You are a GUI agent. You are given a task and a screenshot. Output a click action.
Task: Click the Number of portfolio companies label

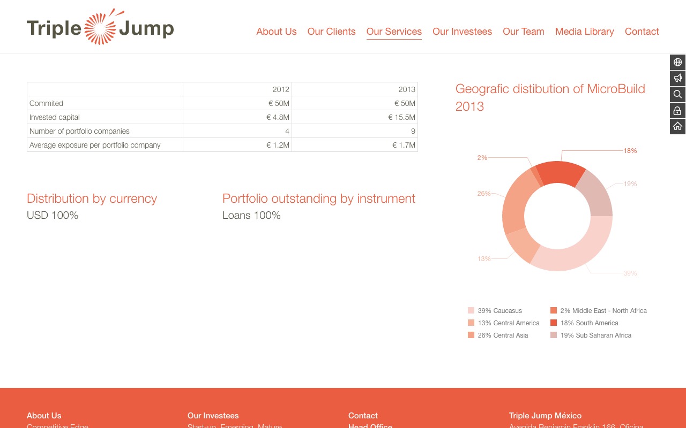[79, 131]
